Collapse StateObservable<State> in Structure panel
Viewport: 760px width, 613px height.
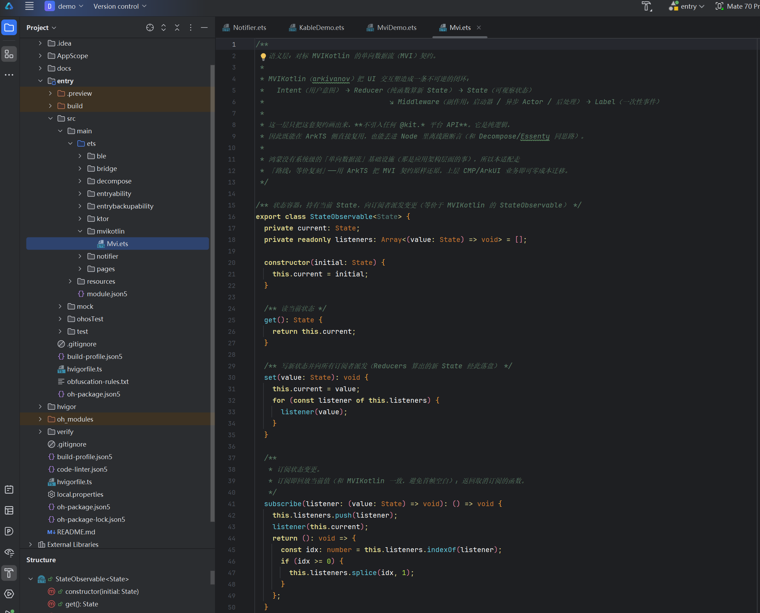click(x=31, y=579)
